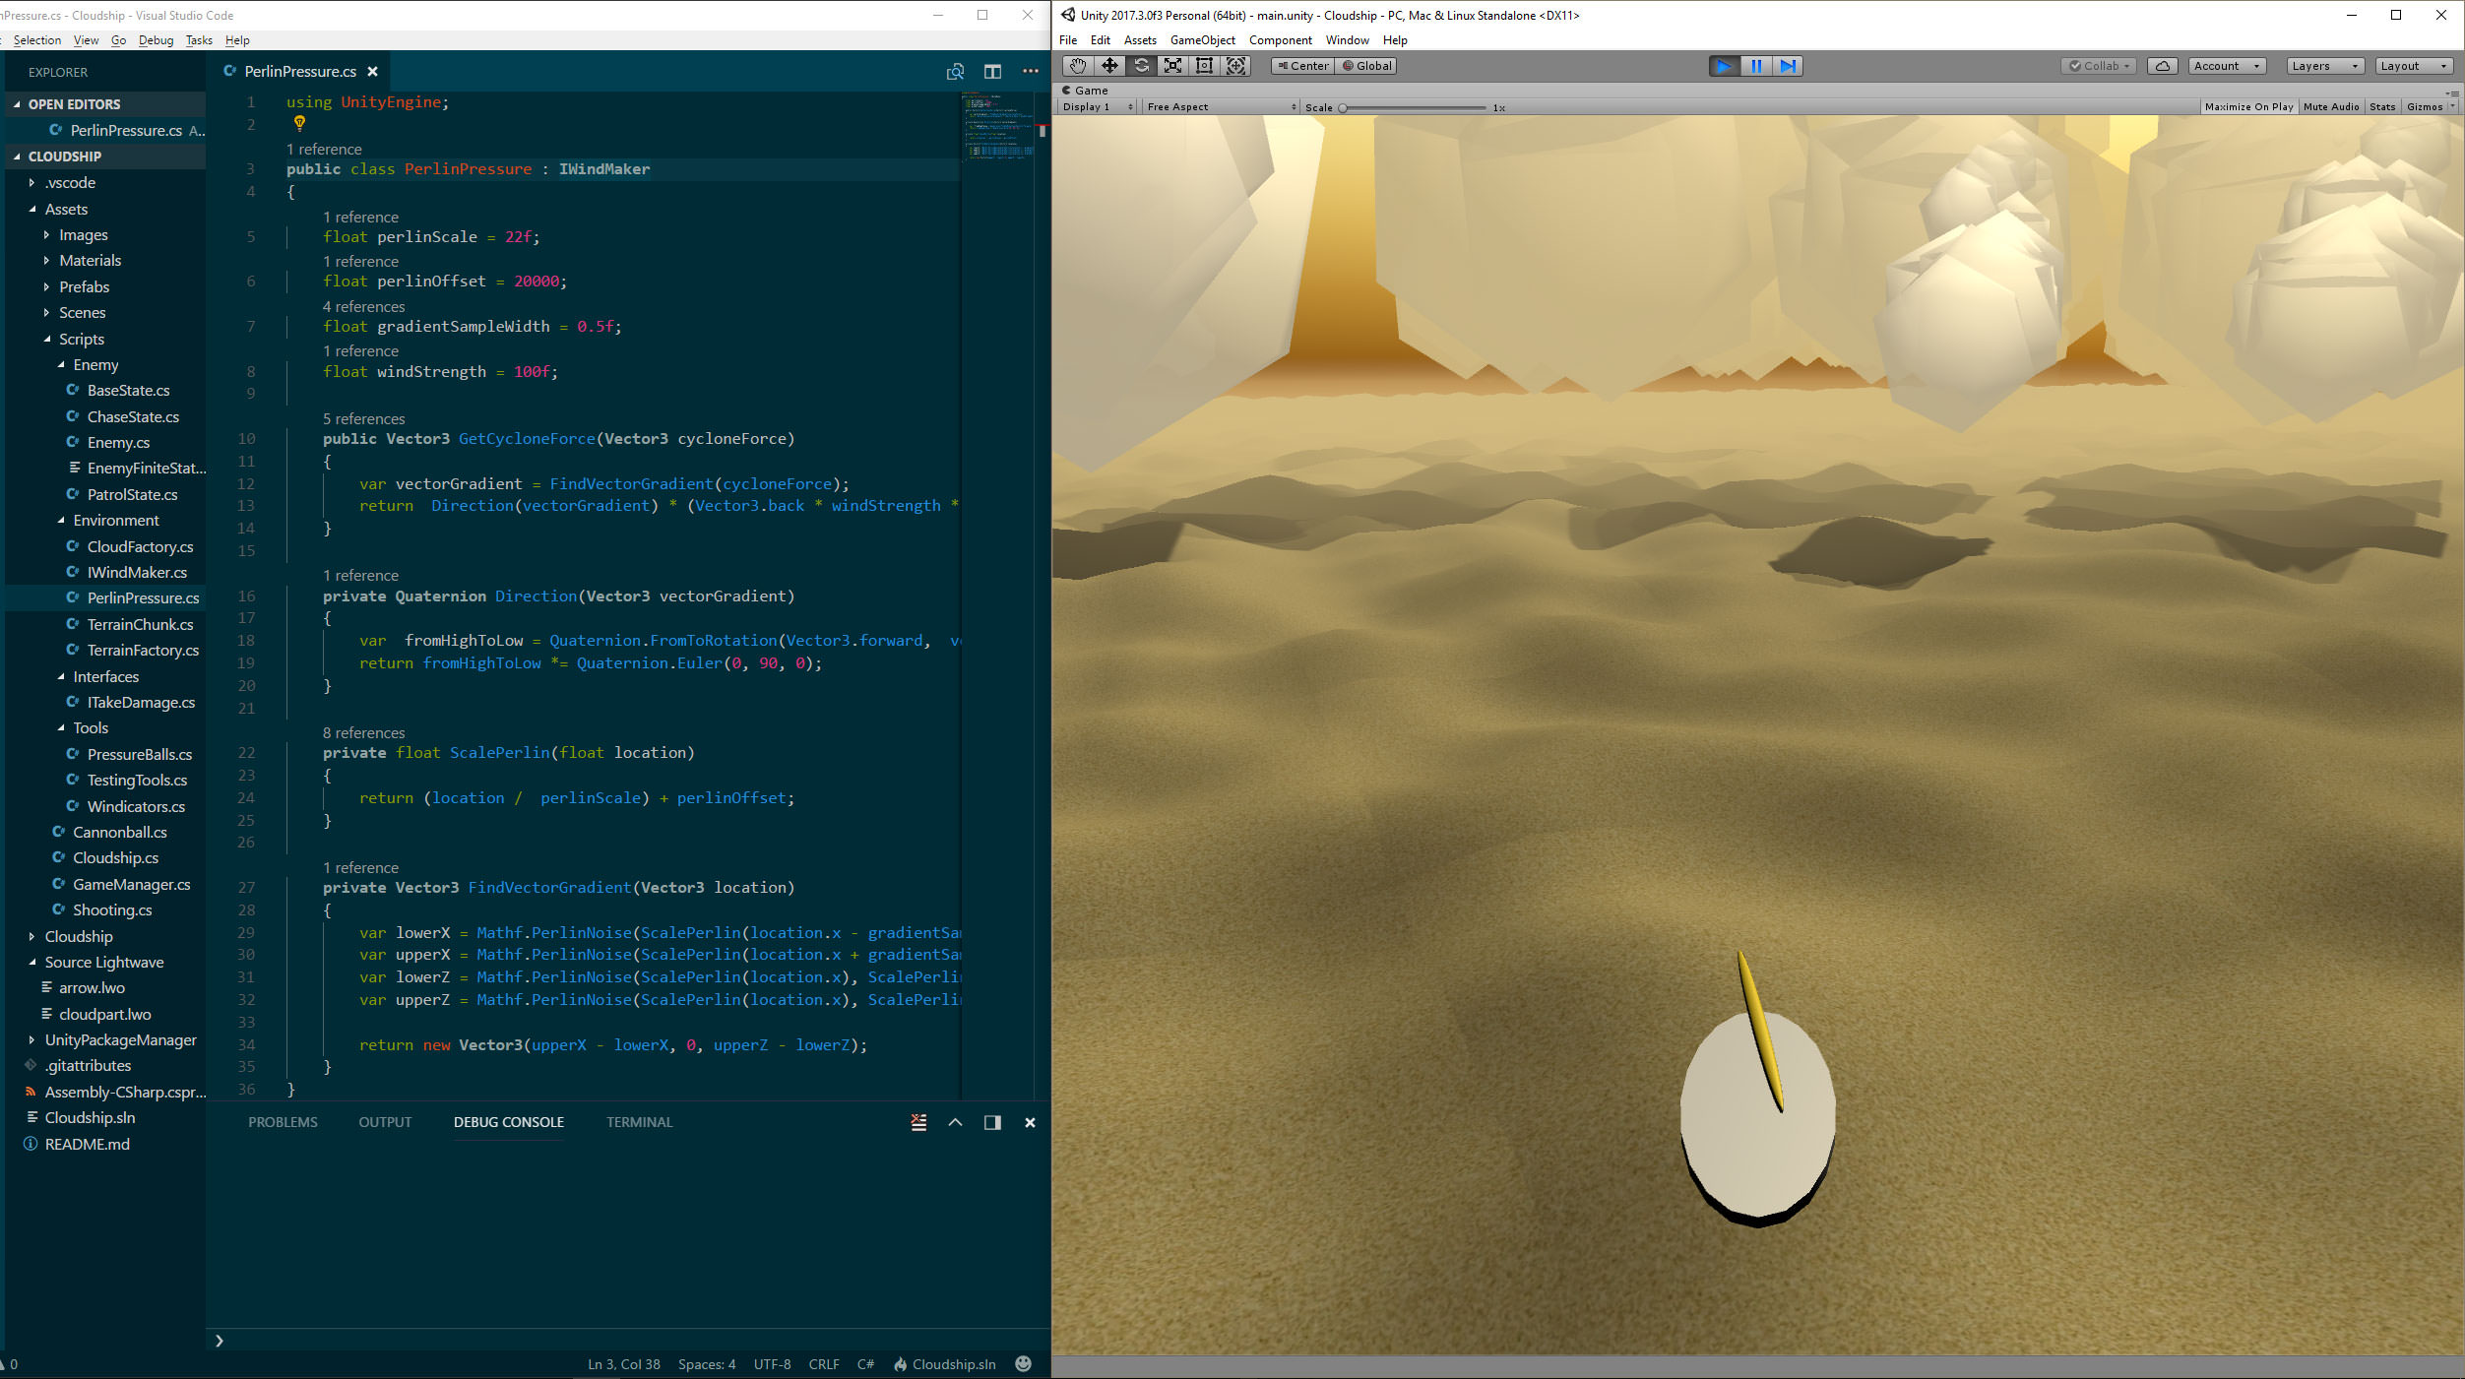Expand the Images folder in Explorer
This screenshot has width=2465, height=1379.
point(83,234)
